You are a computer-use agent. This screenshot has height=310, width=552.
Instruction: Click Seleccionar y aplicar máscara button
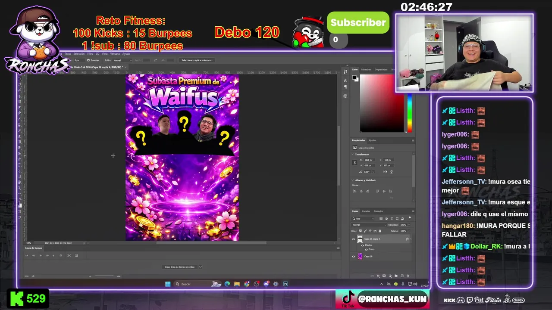coord(197,60)
